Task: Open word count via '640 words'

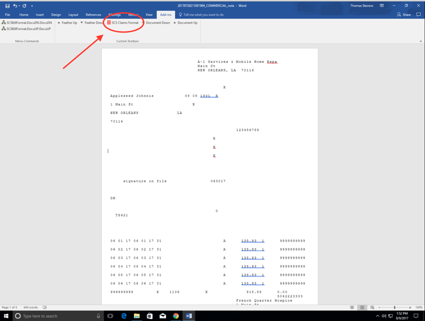Action: point(30,307)
